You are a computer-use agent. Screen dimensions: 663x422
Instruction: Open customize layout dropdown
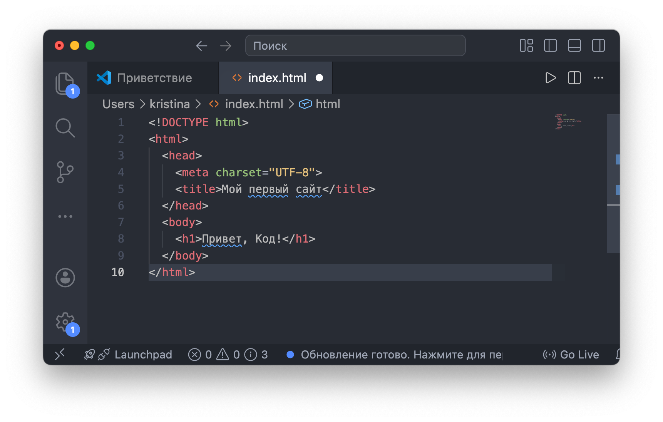(526, 45)
